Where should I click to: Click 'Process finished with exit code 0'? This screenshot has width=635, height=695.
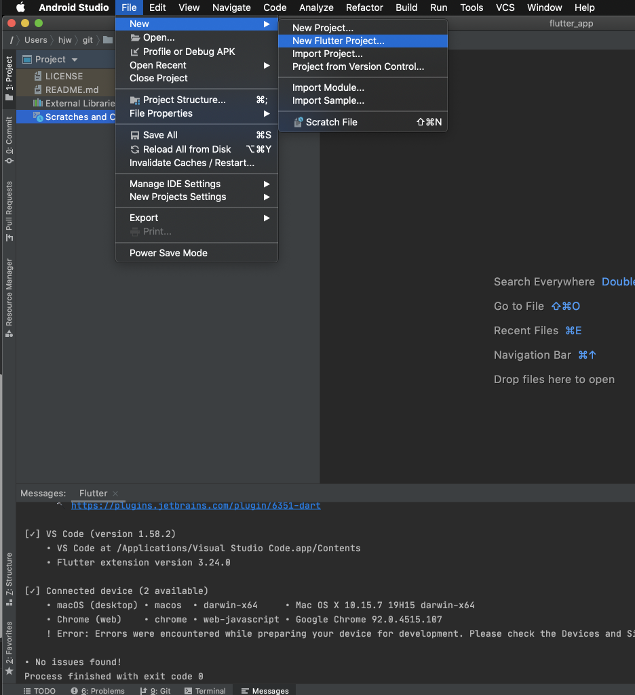click(x=113, y=677)
